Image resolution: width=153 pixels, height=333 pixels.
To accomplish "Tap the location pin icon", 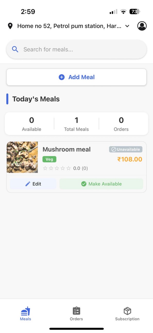I will [x=10, y=26].
